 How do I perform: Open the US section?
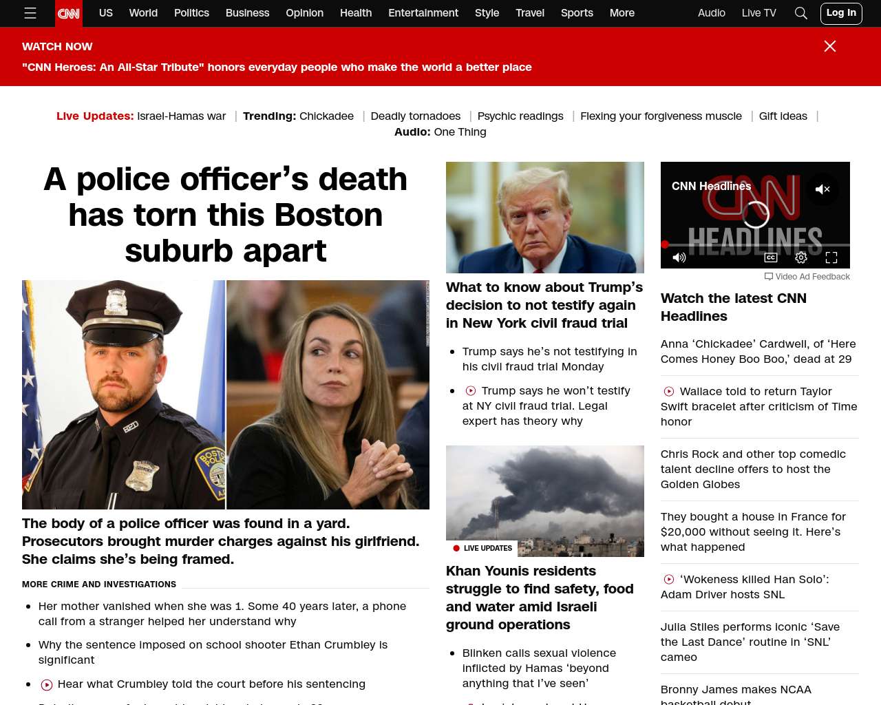point(106,13)
